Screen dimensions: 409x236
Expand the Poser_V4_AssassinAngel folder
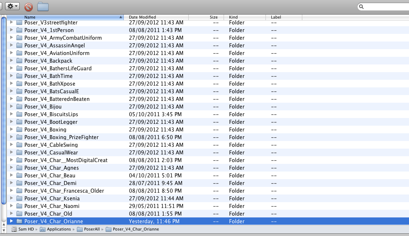point(12,45)
